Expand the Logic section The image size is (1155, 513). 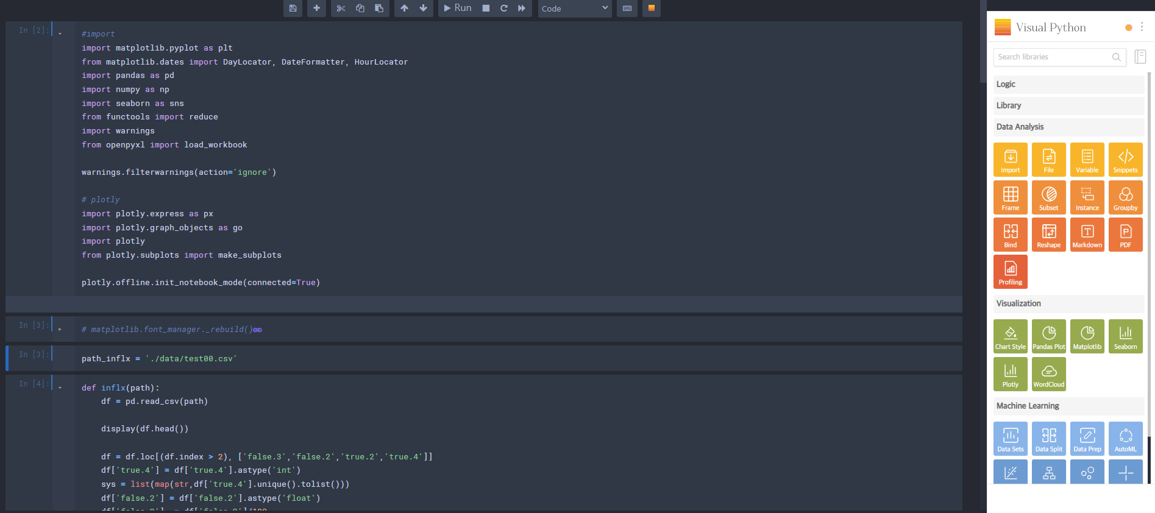tap(1068, 84)
